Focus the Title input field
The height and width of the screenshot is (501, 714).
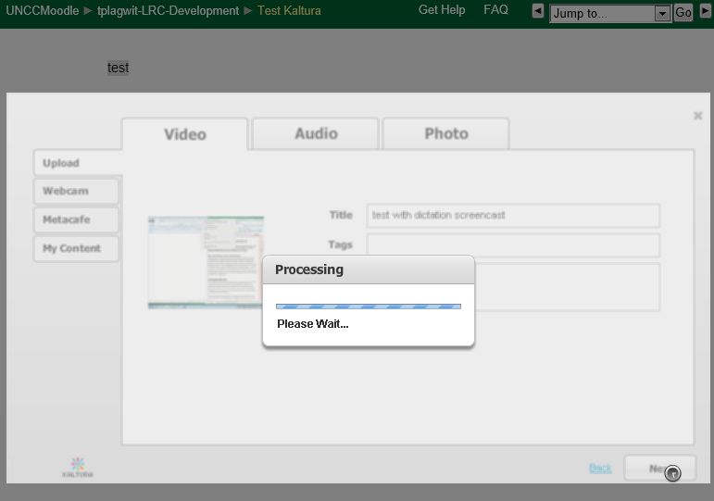(512, 216)
